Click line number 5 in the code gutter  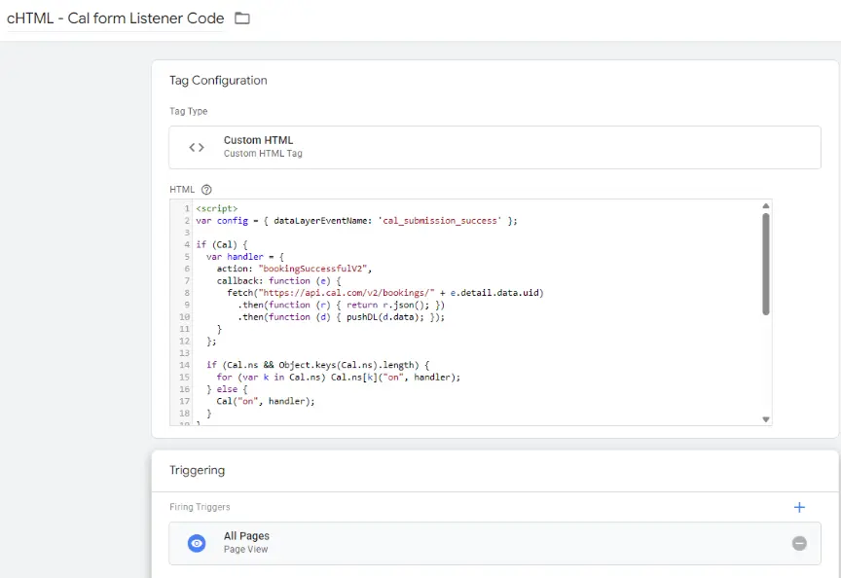[x=186, y=256]
